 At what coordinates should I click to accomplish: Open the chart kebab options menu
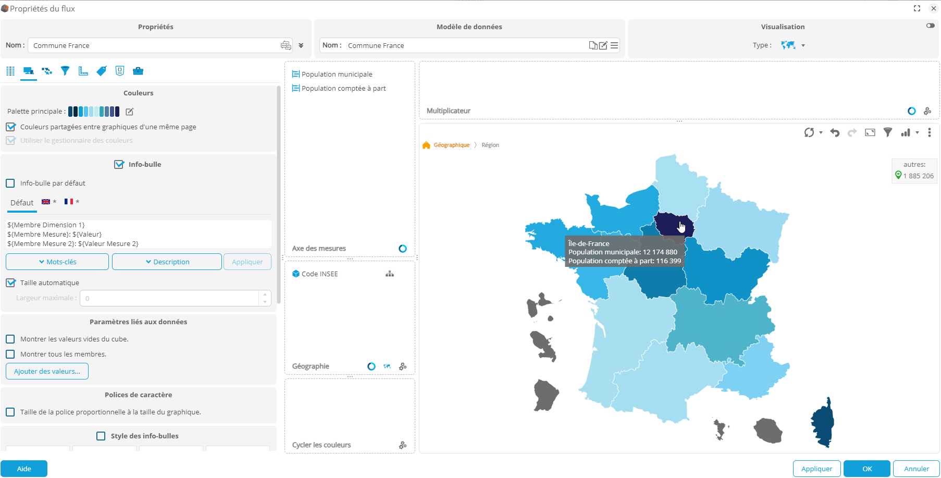coord(930,132)
